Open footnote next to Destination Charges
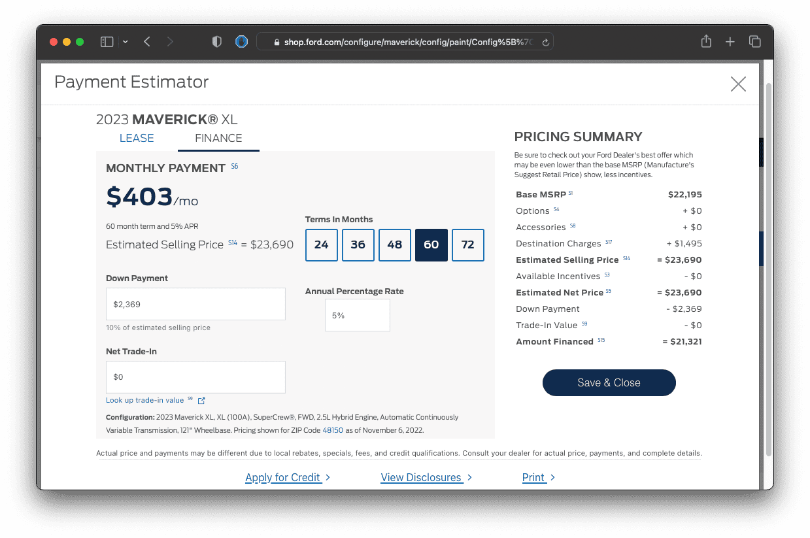The image size is (810, 538). (609, 242)
